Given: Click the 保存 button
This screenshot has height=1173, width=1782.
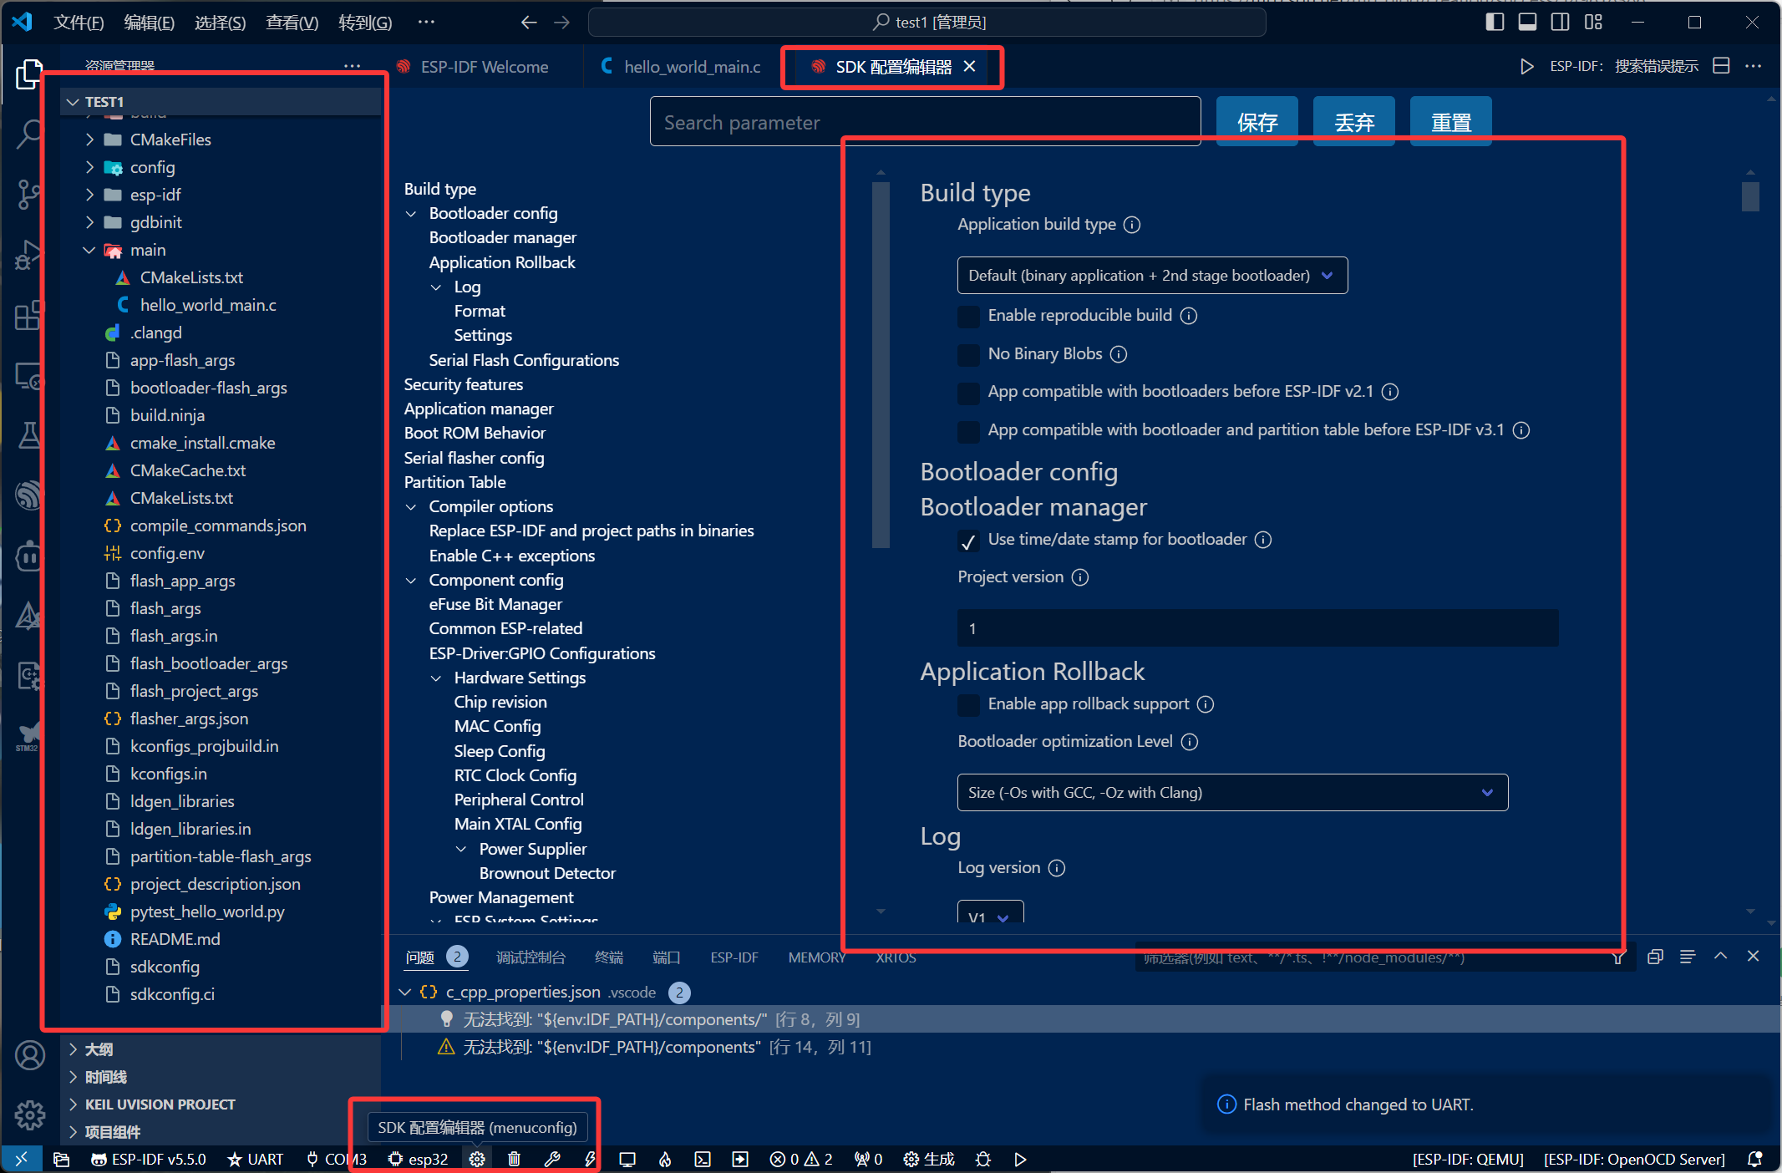Looking at the screenshot, I should tap(1257, 122).
